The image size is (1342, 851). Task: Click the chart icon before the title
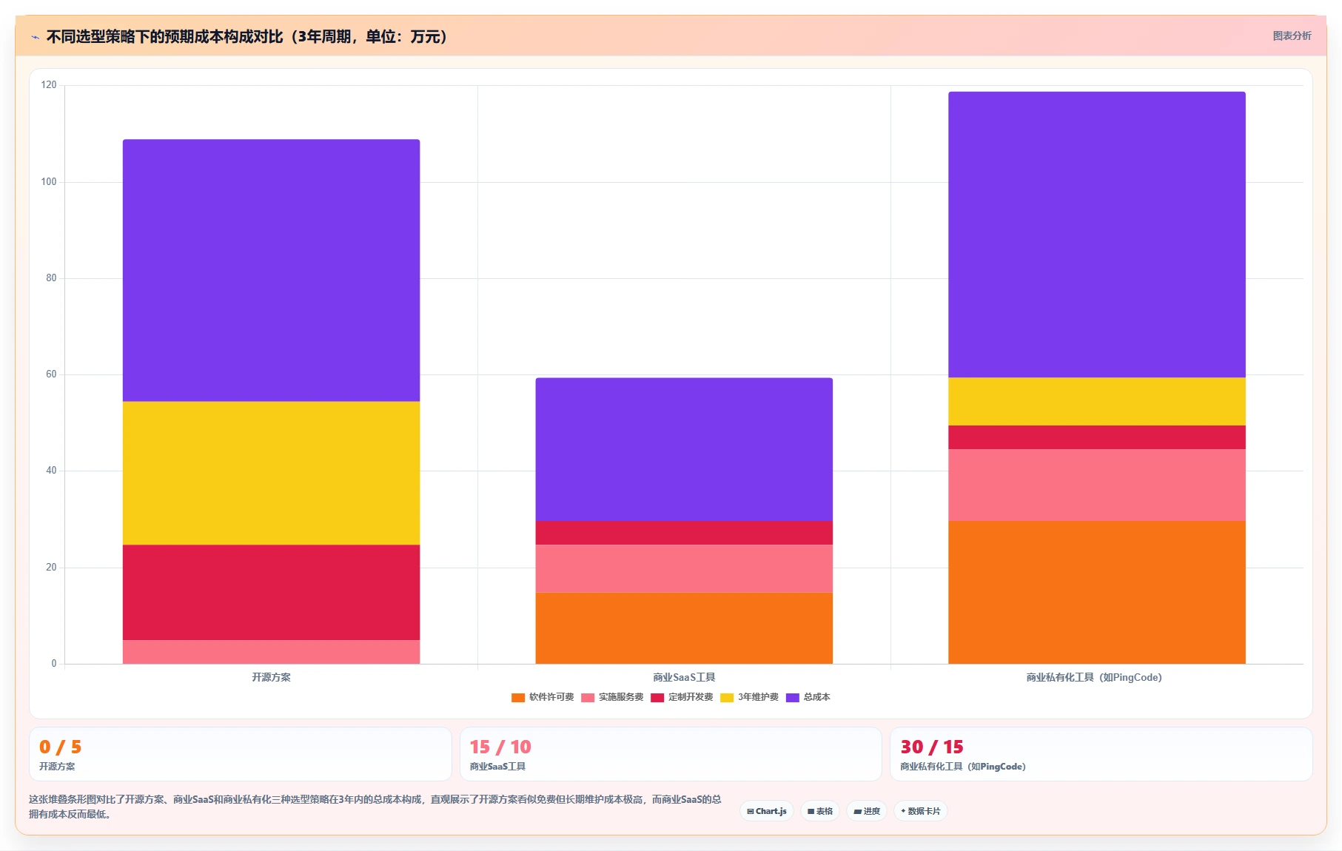(x=35, y=37)
